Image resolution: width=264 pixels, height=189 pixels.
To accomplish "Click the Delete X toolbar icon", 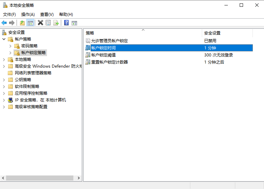I will 41,23.
